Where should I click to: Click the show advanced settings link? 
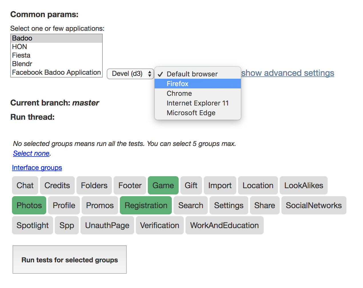[288, 73]
